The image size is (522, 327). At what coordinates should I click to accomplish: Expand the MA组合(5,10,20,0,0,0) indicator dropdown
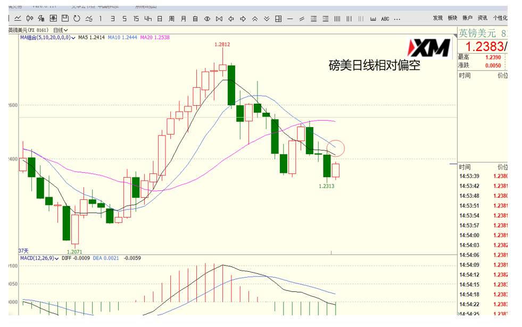(x=47, y=38)
